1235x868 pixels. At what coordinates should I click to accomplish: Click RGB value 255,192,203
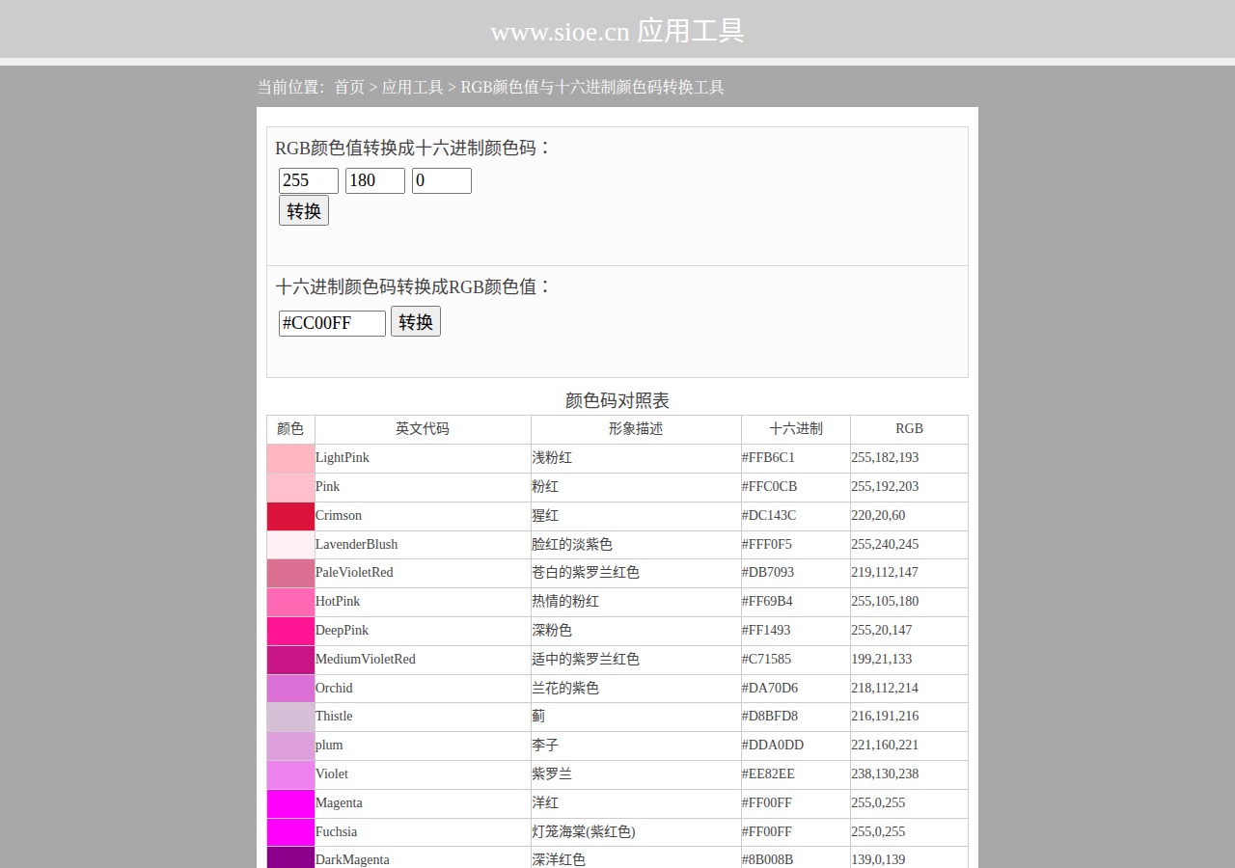coord(885,487)
